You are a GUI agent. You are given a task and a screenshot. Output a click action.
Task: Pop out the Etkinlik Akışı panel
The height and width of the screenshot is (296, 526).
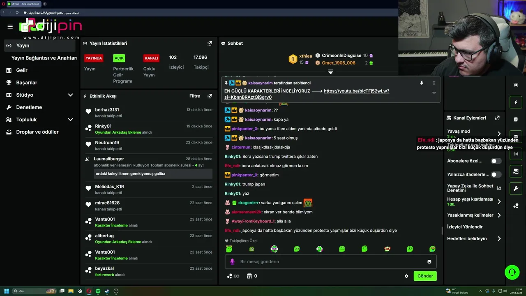[x=210, y=96]
